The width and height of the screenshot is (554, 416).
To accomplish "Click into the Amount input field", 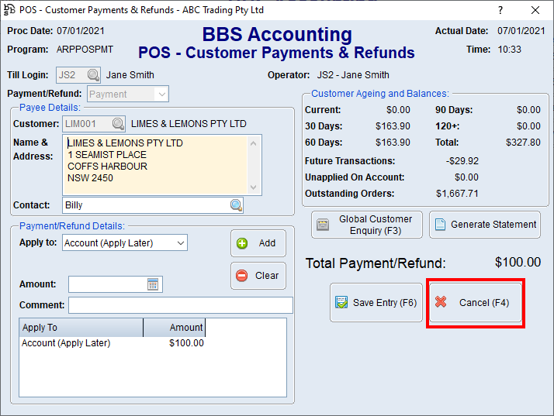I will pyautogui.click(x=107, y=284).
